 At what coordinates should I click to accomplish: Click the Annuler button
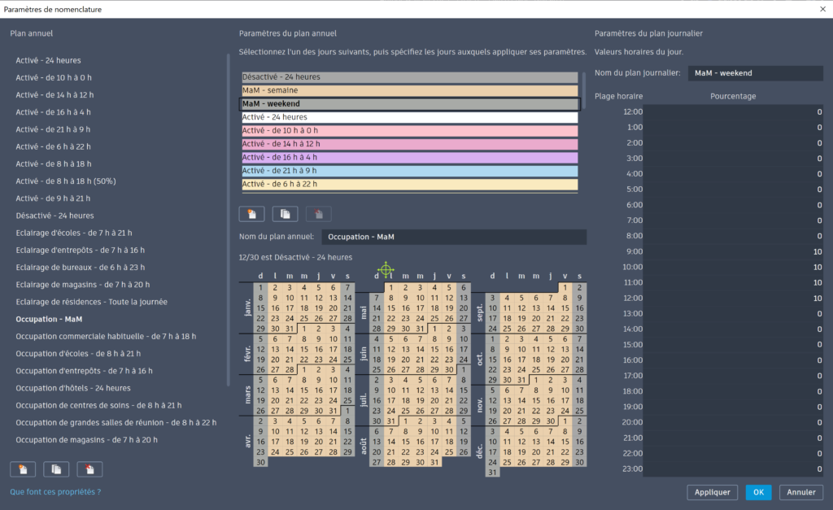coord(800,492)
